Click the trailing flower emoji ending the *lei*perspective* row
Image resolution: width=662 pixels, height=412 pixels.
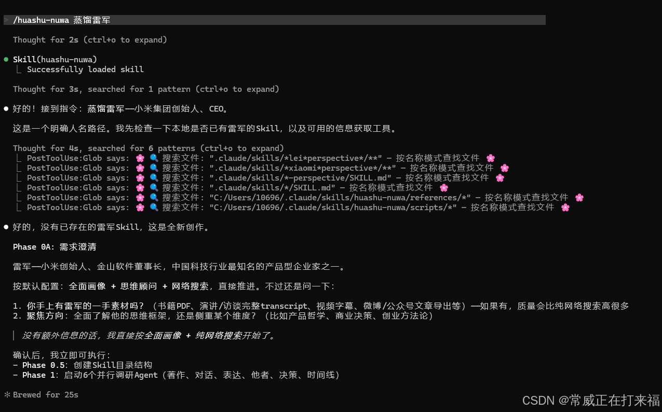click(490, 158)
